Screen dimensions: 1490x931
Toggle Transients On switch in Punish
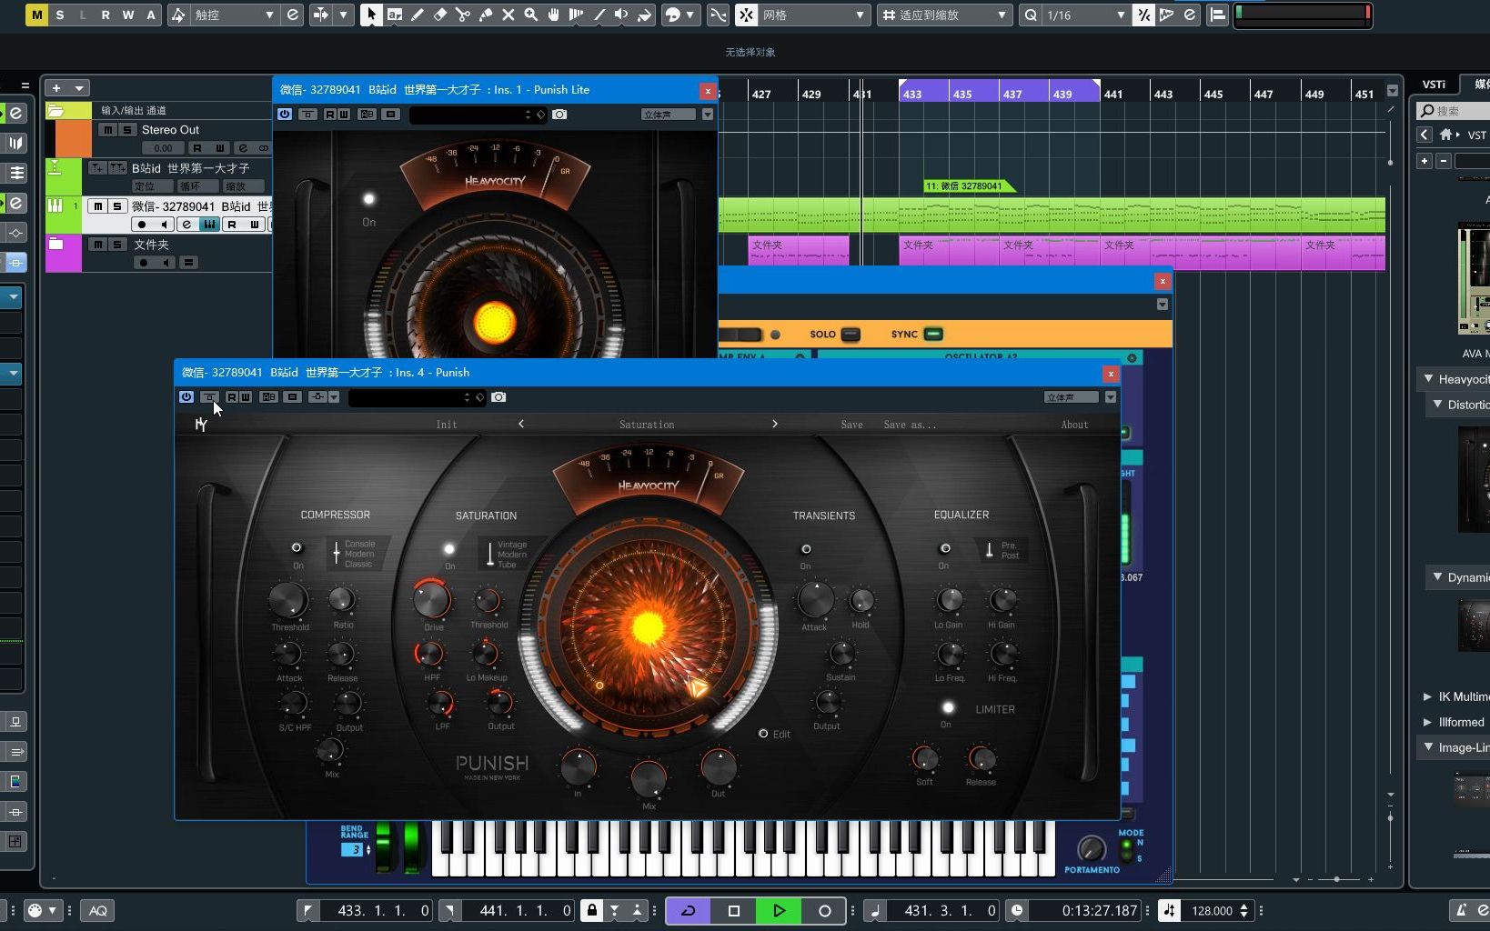tap(806, 549)
